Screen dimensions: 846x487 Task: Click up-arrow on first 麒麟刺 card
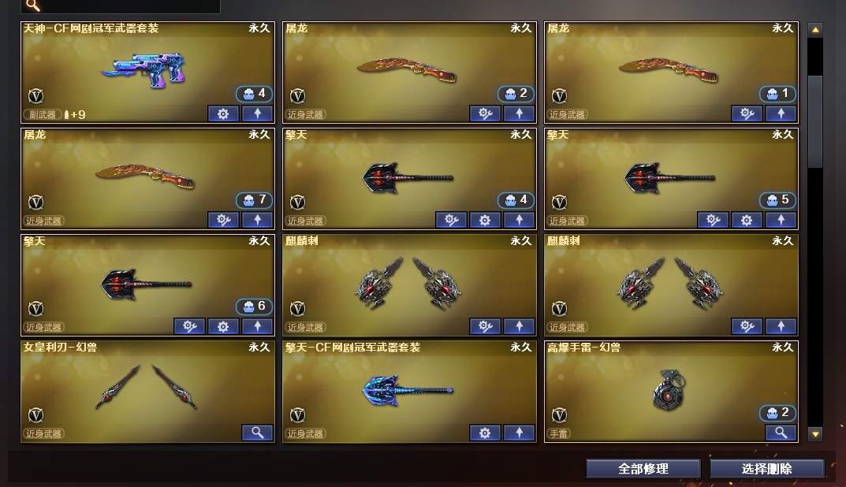click(x=519, y=326)
